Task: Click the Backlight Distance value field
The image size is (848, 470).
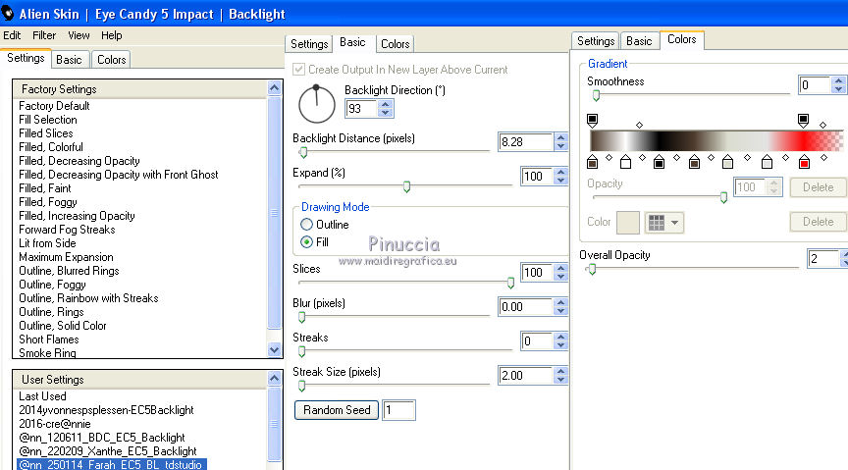Action: coord(525,141)
